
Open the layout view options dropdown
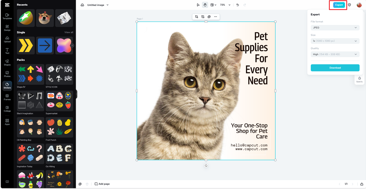[x=213, y=5]
